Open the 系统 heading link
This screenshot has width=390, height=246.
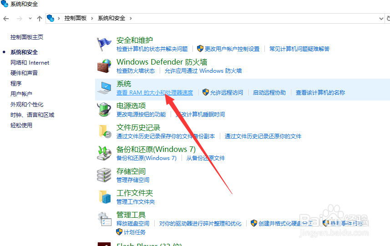[124, 84]
